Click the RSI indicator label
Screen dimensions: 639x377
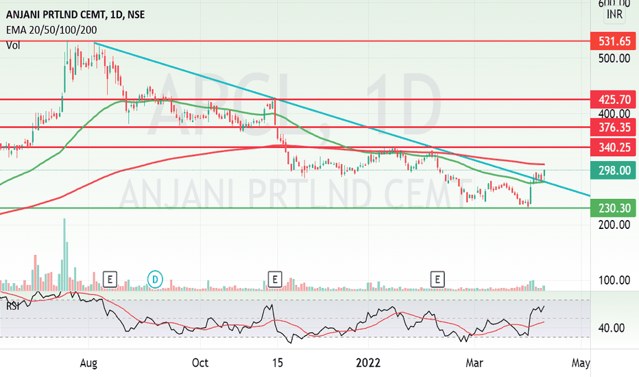click(12, 306)
